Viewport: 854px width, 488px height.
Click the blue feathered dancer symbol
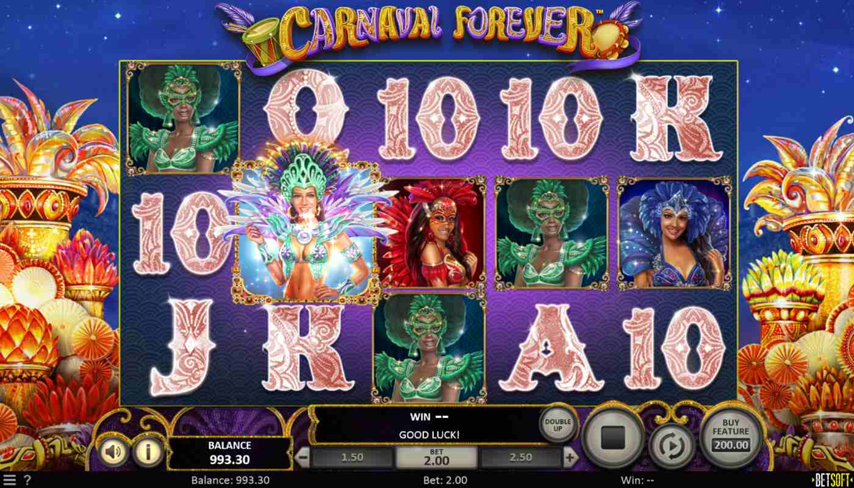(674, 232)
